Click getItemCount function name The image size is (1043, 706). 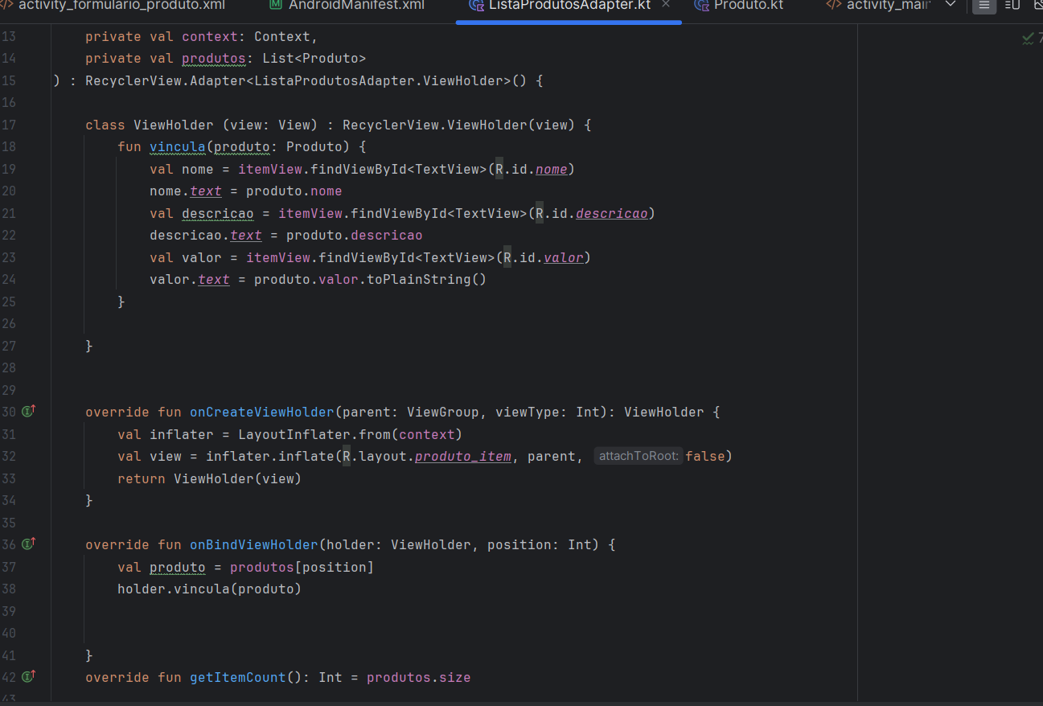[237, 677]
